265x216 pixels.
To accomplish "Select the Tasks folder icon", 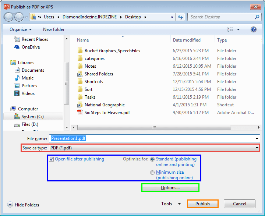I will (80, 97).
